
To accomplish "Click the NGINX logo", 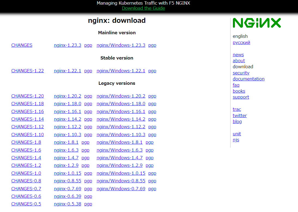I will [257, 23].
